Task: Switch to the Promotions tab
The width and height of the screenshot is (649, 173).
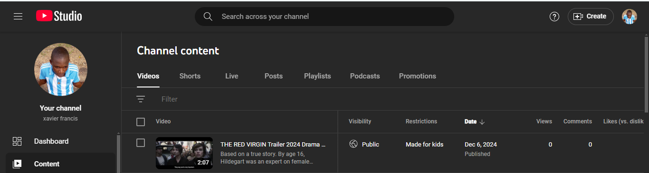Action: pos(418,76)
